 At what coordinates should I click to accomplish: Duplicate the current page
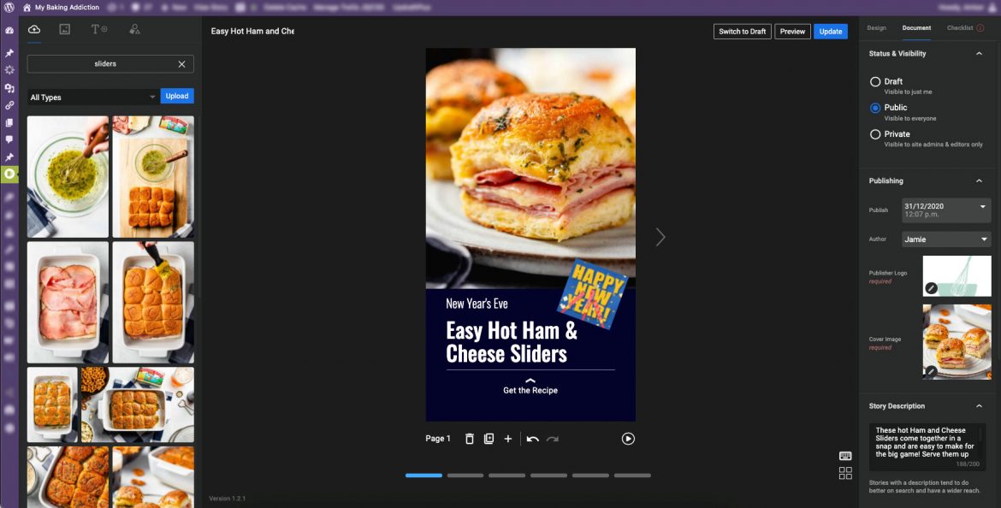point(489,438)
